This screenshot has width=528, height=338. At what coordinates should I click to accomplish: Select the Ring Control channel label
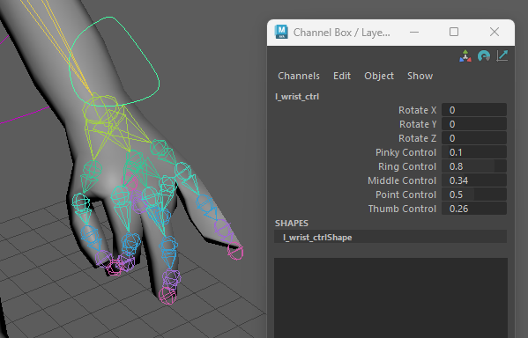407,167
